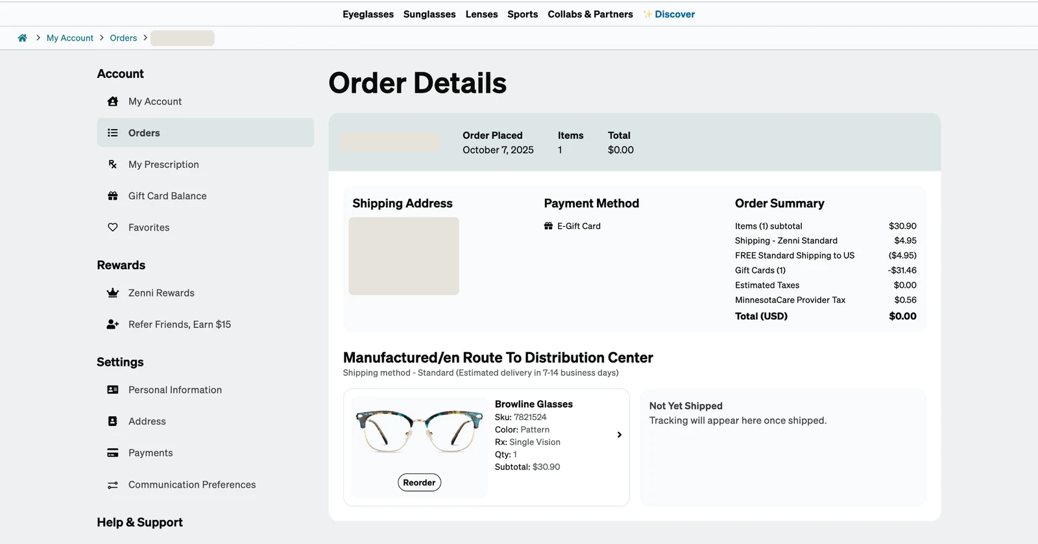This screenshot has height=544, width=1038.
Task: Open the Sunglasses menu
Action: click(429, 14)
